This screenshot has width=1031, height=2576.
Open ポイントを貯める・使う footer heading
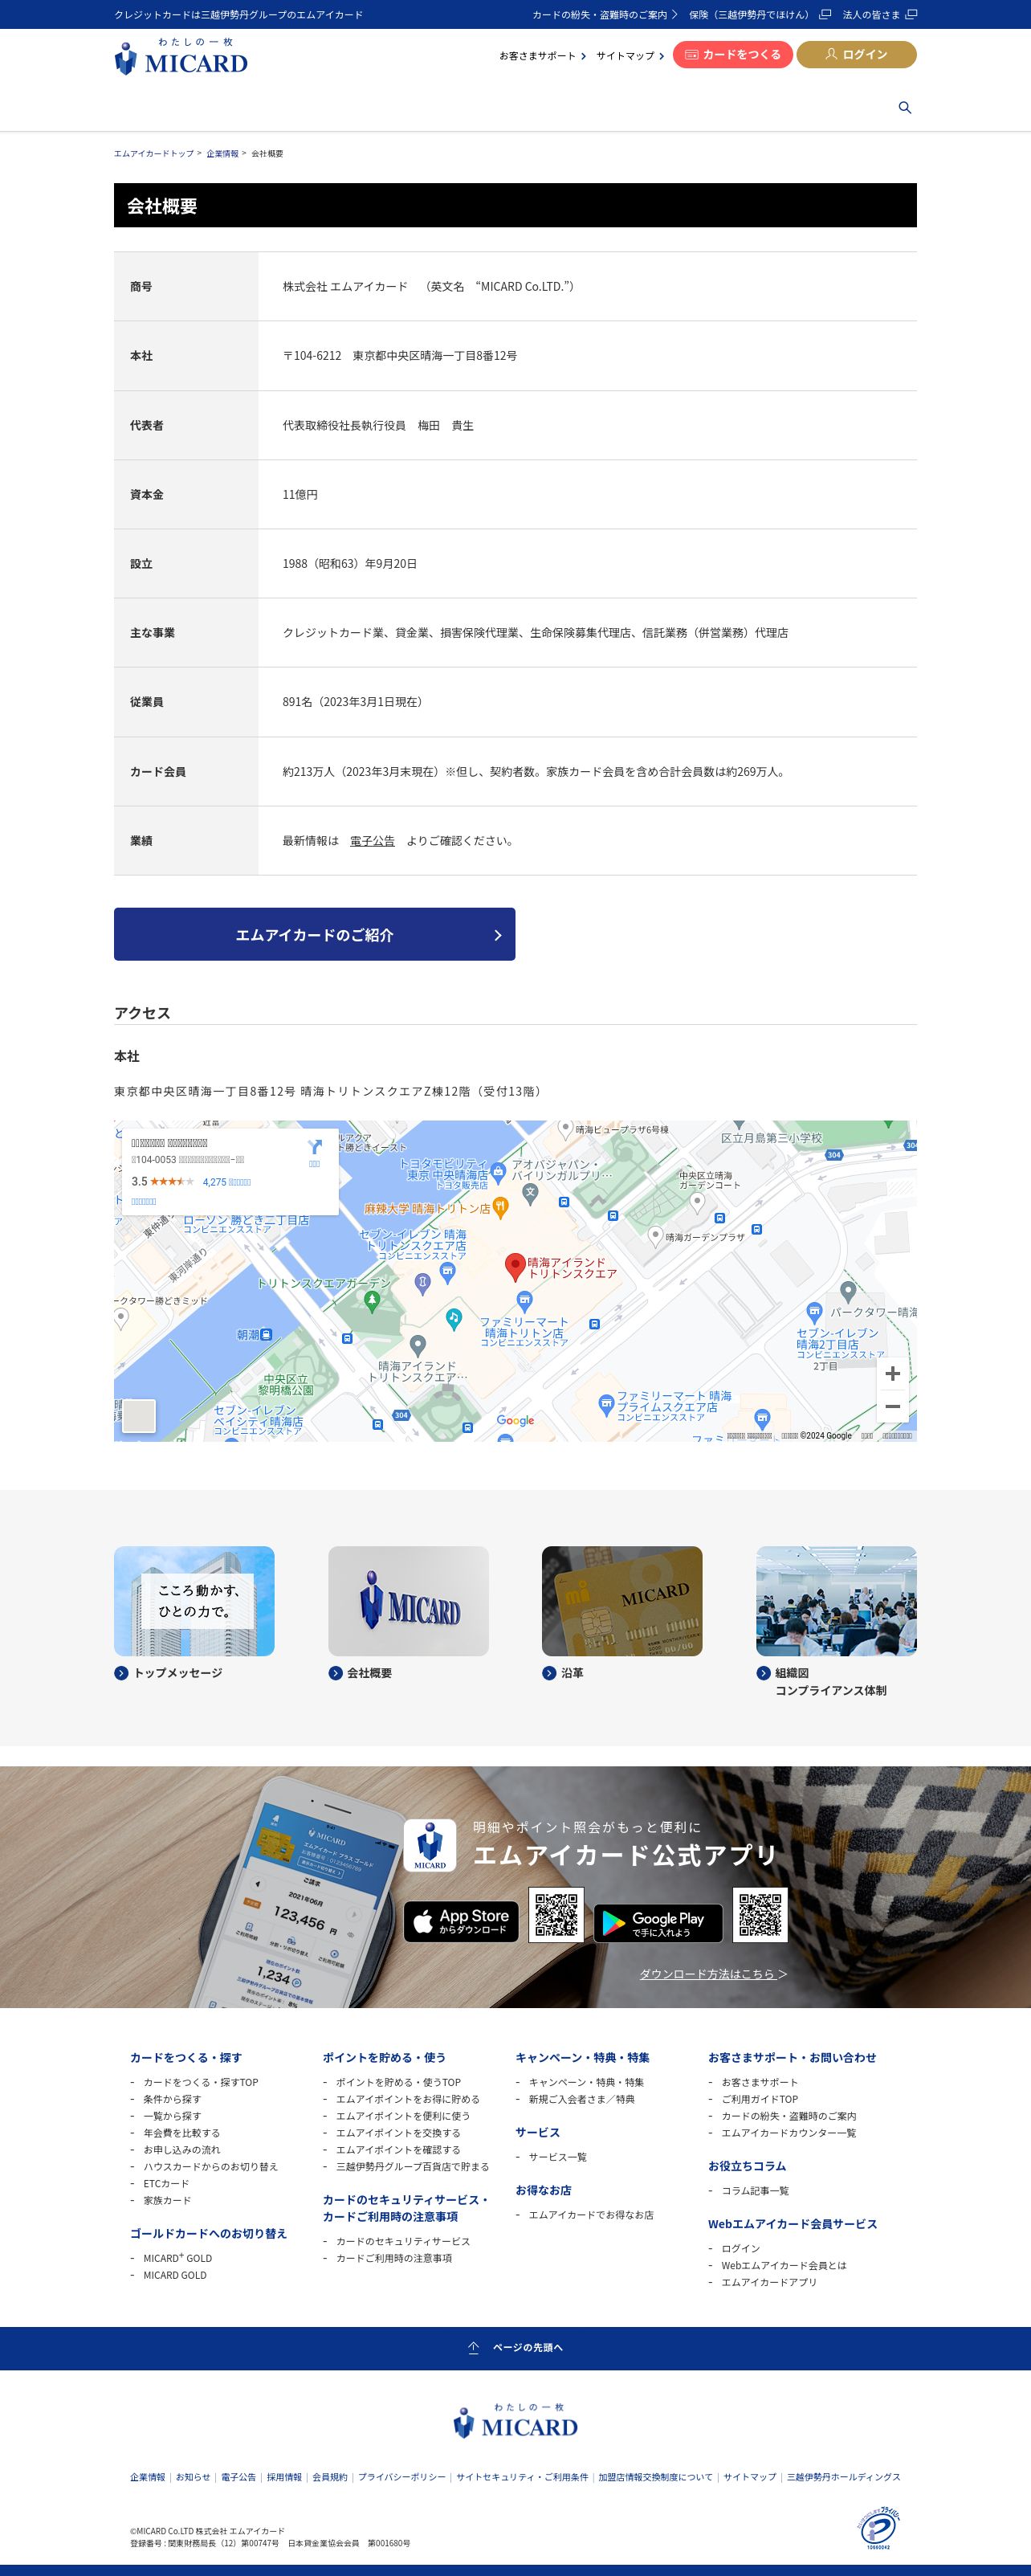coord(384,2057)
